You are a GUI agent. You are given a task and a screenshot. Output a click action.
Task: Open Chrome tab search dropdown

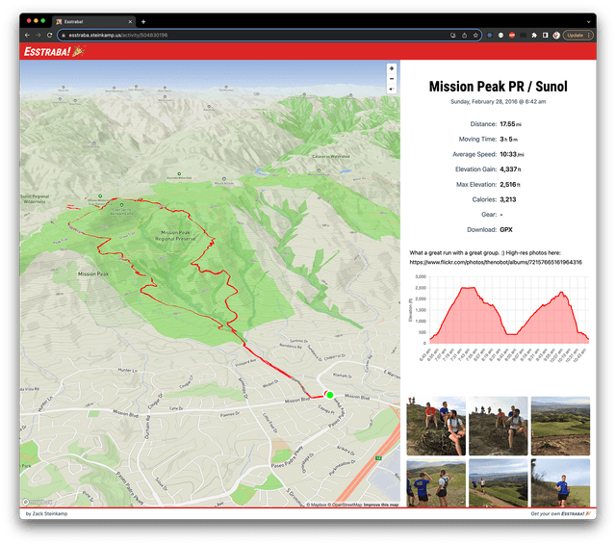click(588, 20)
